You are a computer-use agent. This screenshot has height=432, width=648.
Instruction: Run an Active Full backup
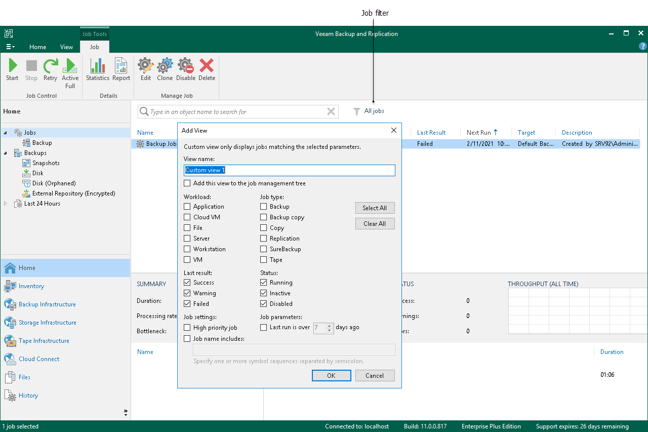70,73
